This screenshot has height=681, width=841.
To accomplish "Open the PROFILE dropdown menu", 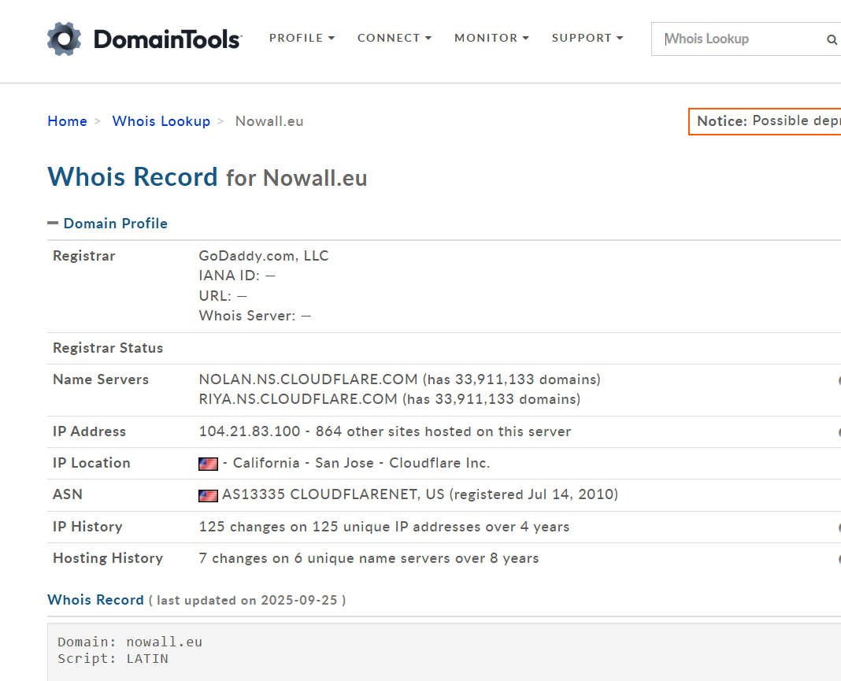I will point(302,38).
